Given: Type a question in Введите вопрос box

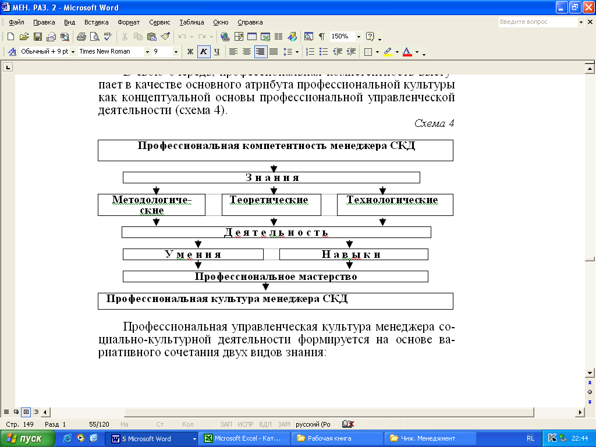Looking at the screenshot, I should [538, 22].
